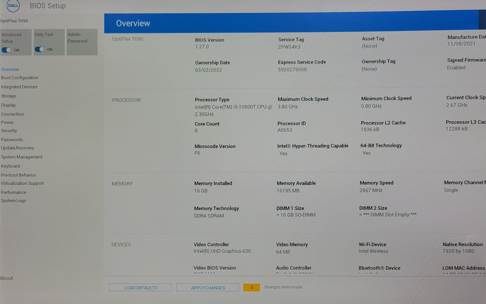486x304 pixels.
Task: Click Signed Firmware Enabled value
Action: (x=456, y=68)
